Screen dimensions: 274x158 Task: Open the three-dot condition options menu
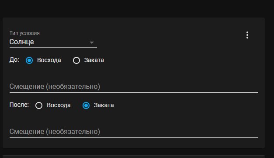[247, 35]
